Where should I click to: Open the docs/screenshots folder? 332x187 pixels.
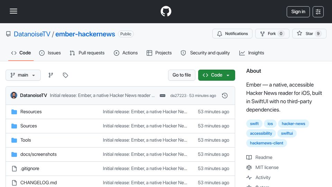[x=38, y=154]
